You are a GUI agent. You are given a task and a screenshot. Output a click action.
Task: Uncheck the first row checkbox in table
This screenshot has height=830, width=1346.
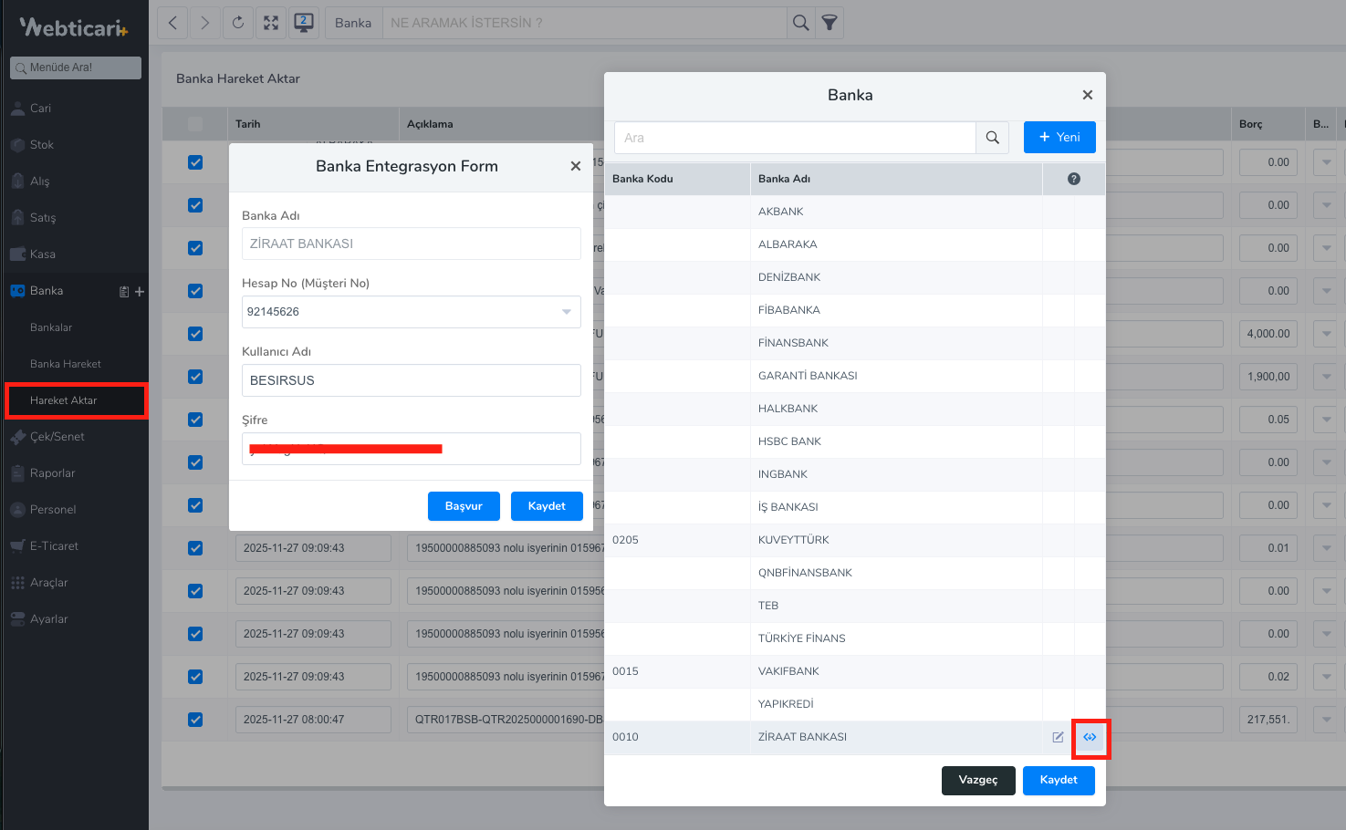pyautogui.click(x=195, y=162)
